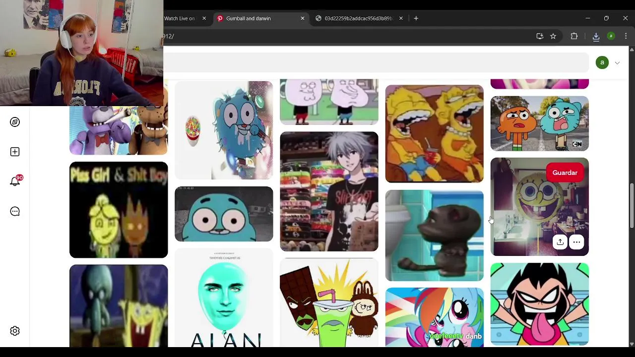Open the messages chat bubble icon
The height and width of the screenshot is (357, 635).
click(15, 211)
